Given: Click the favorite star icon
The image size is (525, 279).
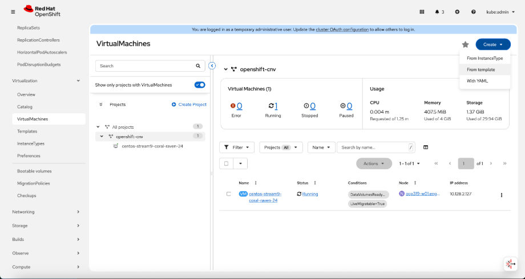Looking at the screenshot, I should point(466,44).
